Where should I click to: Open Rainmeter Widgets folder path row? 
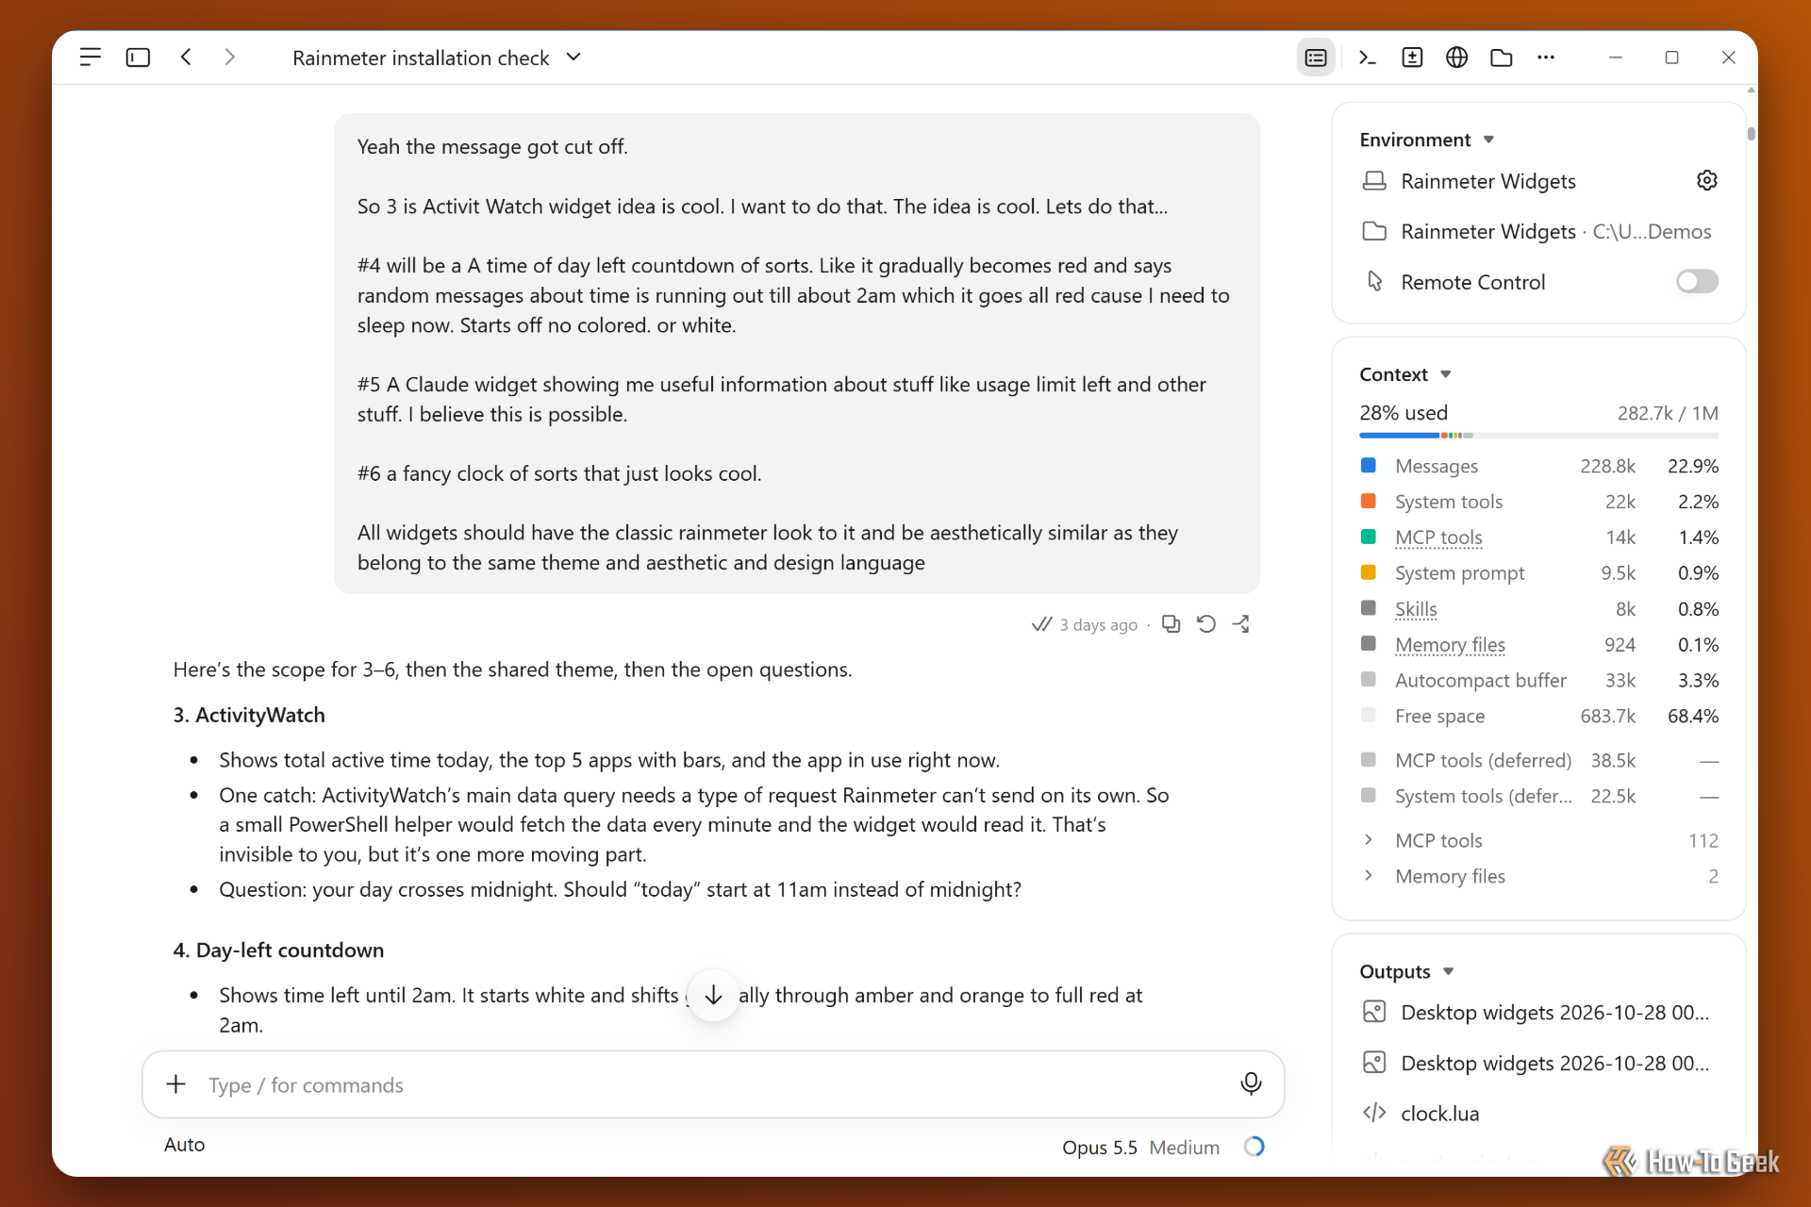1539,232
